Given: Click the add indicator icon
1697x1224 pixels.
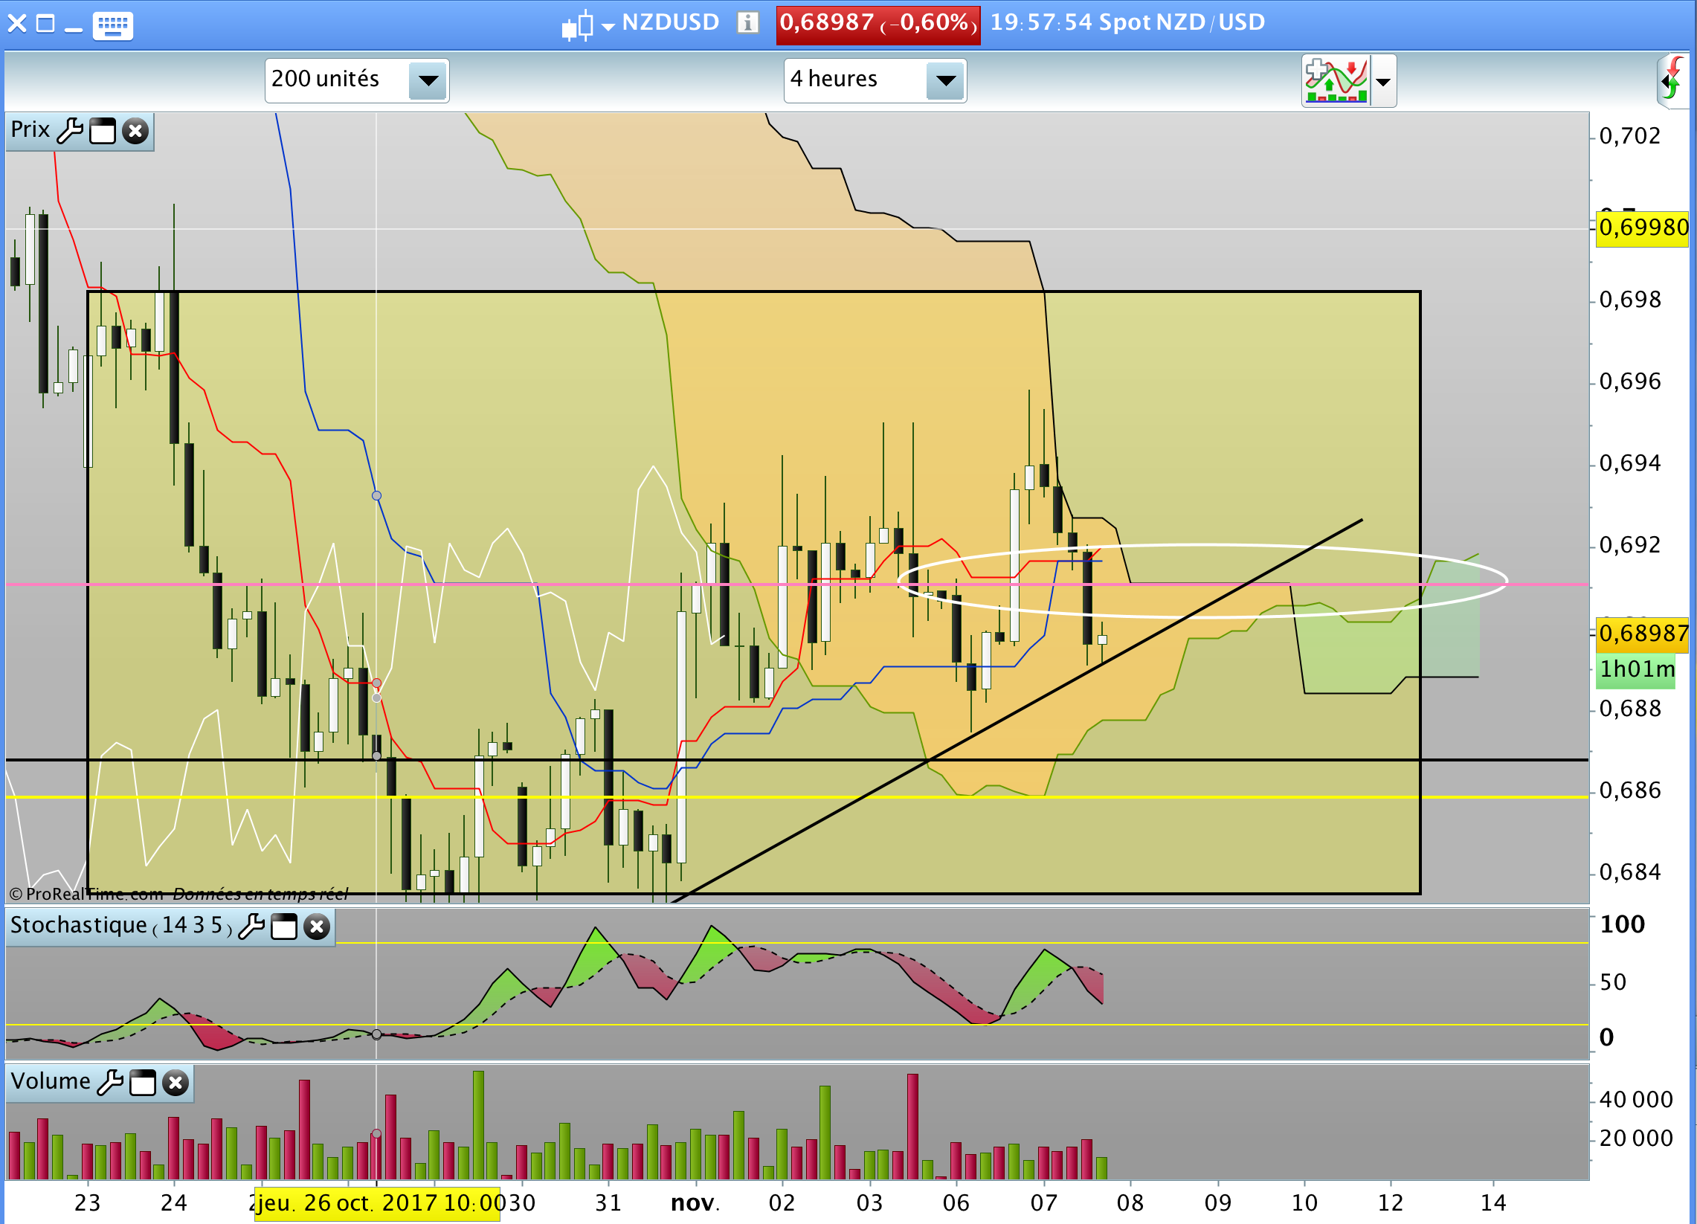Looking at the screenshot, I should [x=1336, y=81].
